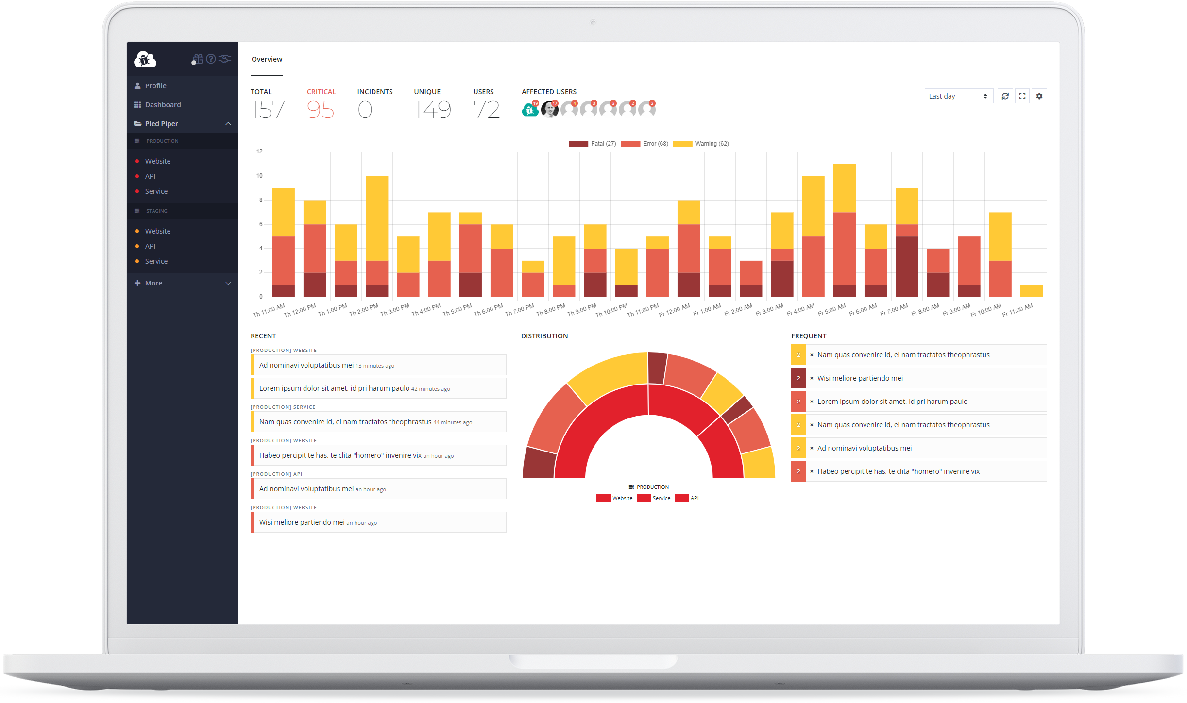Open the help question mark icon
The height and width of the screenshot is (703, 1187).
tap(211, 59)
